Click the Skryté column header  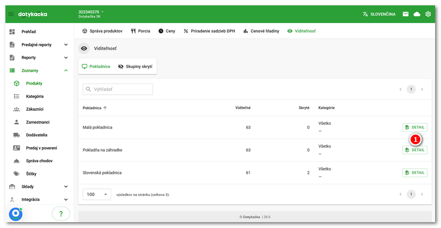click(304, 108)
